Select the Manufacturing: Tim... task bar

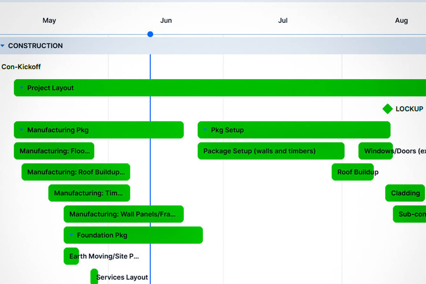pos(89,193)
